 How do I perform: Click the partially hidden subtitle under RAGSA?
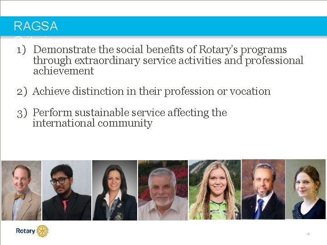pos(34,38)
